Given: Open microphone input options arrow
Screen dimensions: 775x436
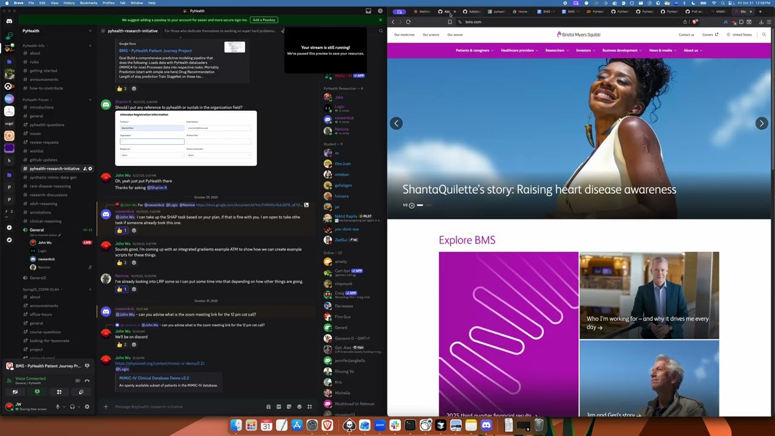Looking at the screenshot, I should tap(64, 407).
